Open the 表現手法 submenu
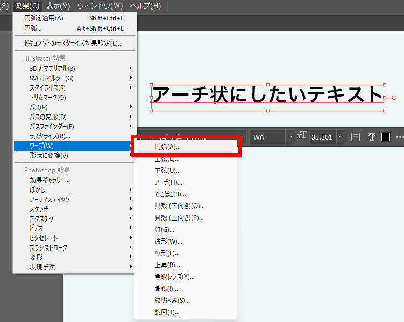The height and width of the screenshot is (322, 404). tap(74, 267)
